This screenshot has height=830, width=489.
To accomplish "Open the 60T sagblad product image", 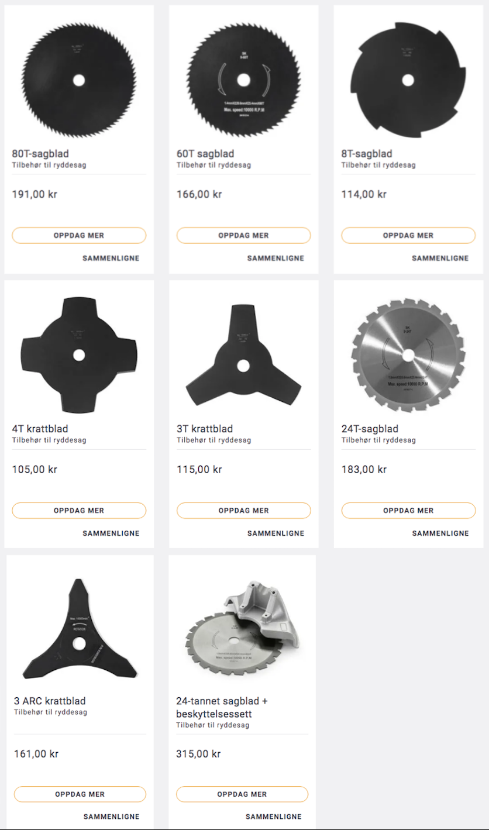I will tap(243, 80).
